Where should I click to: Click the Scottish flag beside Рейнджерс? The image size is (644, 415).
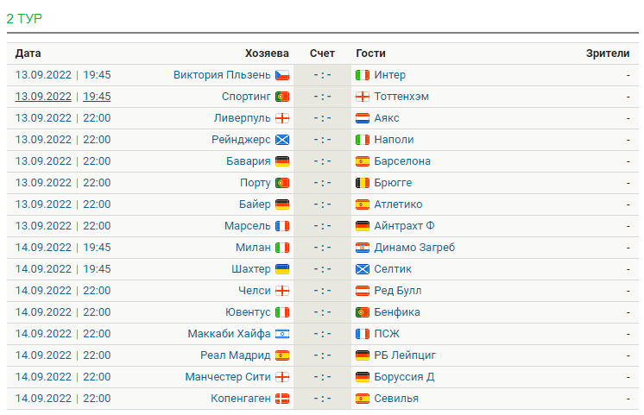click(x=282, y=140)
